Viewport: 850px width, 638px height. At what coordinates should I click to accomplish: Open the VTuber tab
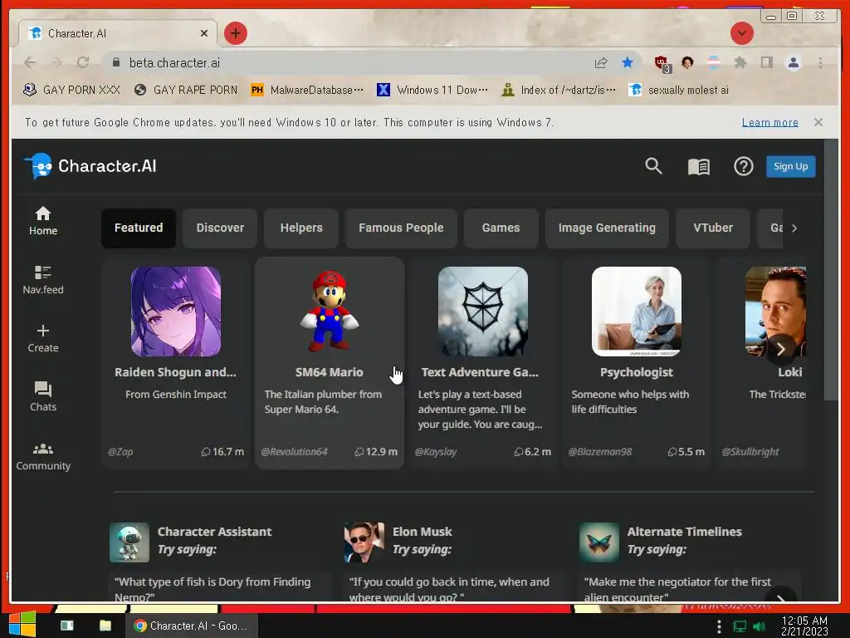(x=713, y=228)
